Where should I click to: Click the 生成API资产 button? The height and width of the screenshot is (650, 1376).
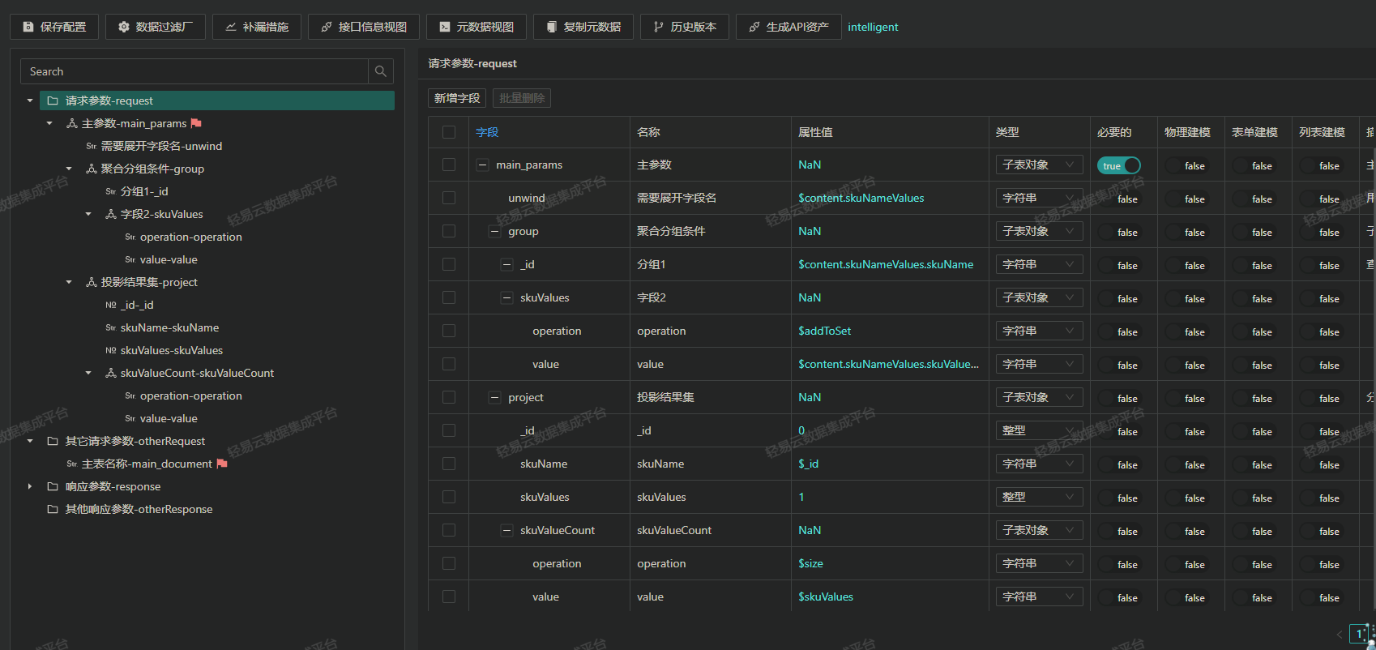pyautogui.click(x=788, y=27)
